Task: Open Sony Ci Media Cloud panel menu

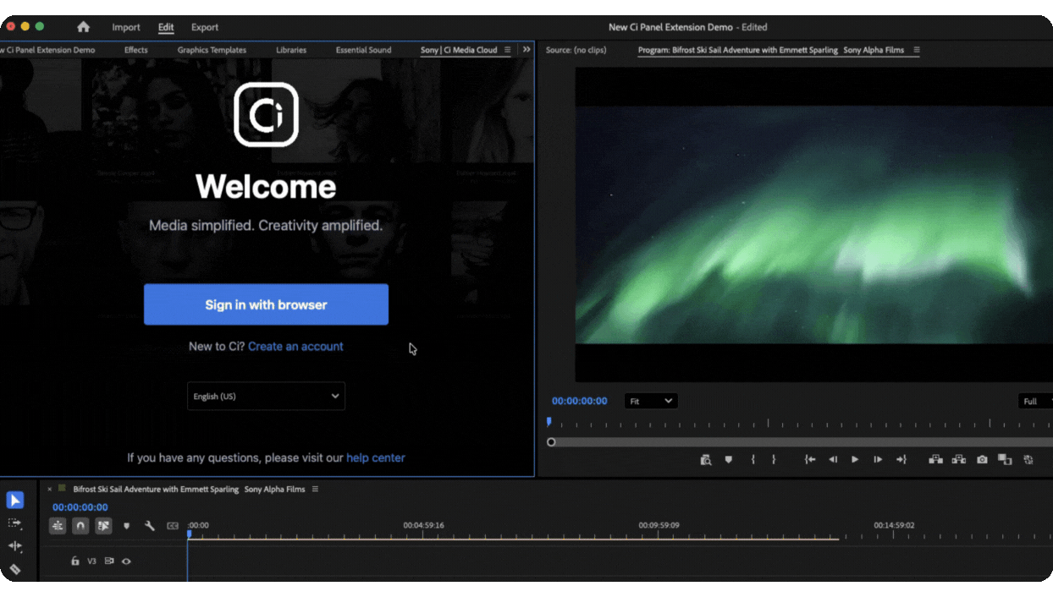Action: (x=507, y=50)
